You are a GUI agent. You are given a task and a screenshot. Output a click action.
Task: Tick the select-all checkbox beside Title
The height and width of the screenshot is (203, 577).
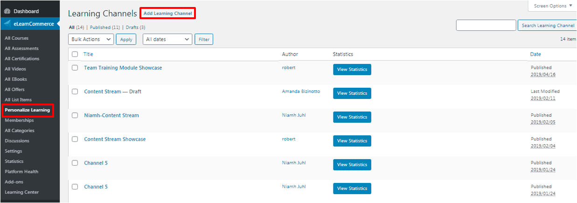[x=75, y=55]
